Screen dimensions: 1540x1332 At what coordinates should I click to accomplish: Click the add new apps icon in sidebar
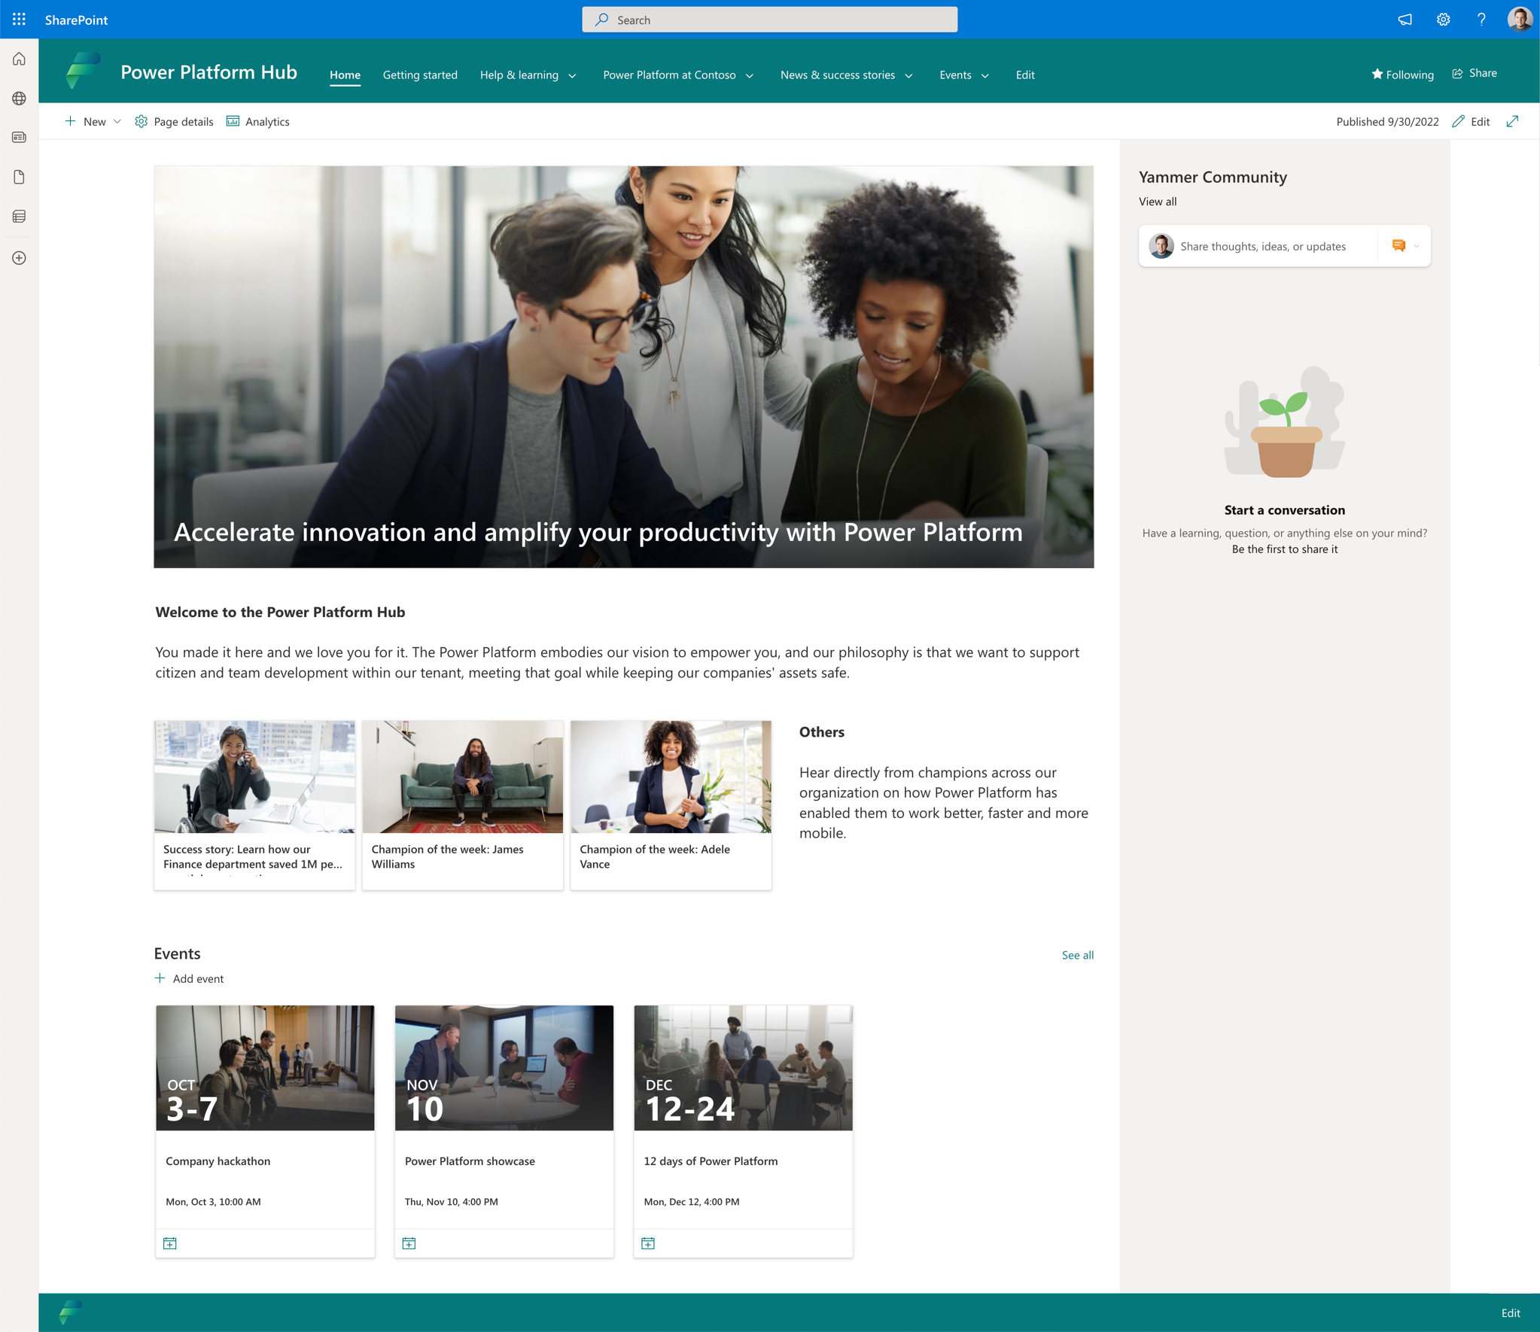tap(20, 257)
